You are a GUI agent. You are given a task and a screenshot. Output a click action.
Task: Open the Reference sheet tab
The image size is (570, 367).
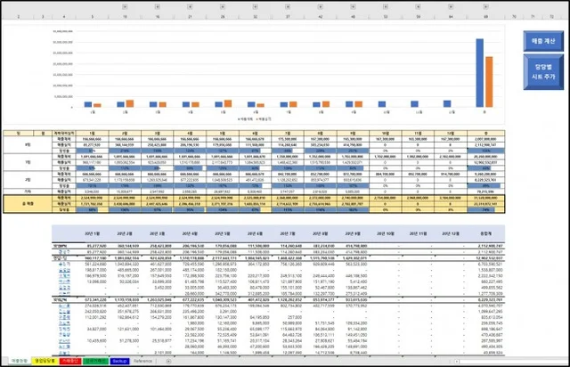143,361
